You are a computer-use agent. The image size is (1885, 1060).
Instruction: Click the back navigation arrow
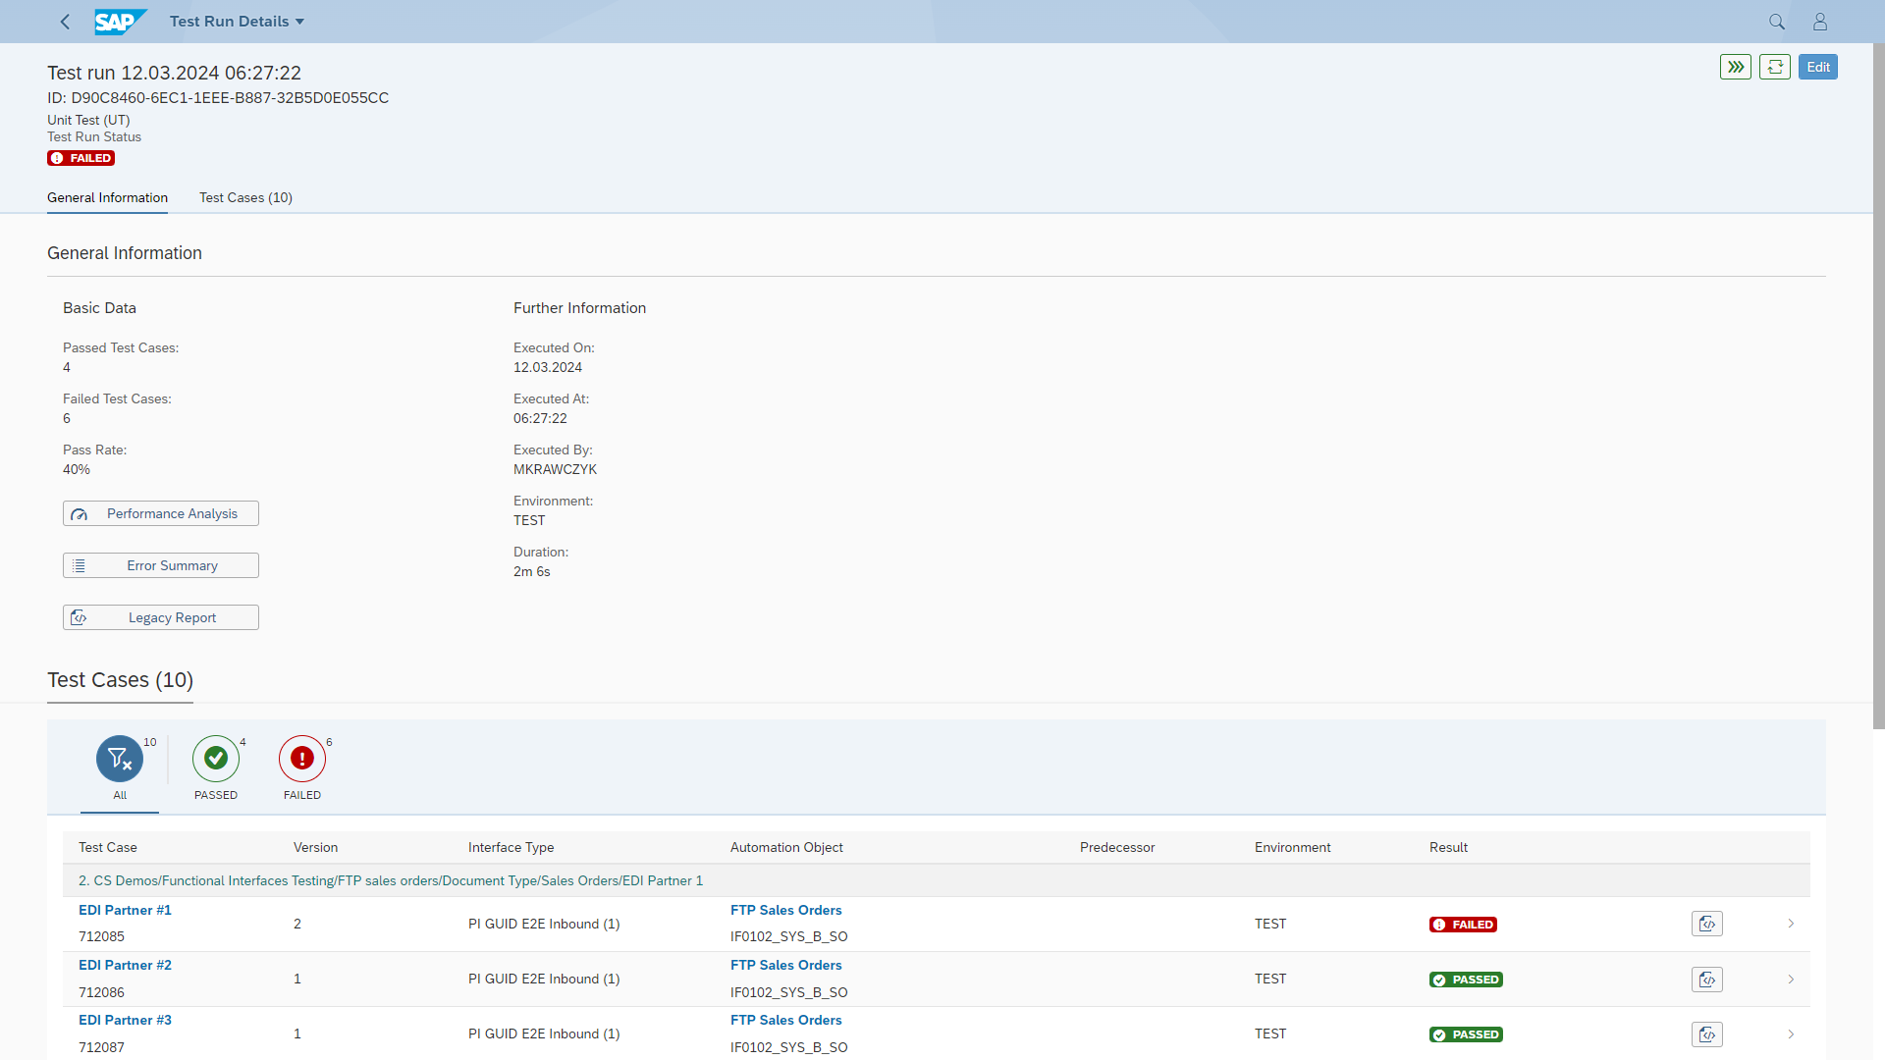tap(65, 22)
